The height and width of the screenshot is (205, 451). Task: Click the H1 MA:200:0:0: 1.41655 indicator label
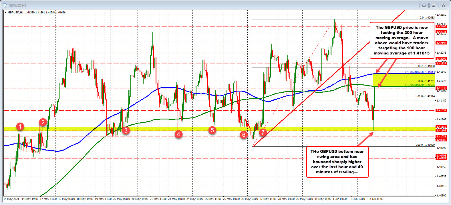click(x=420, y=85)
